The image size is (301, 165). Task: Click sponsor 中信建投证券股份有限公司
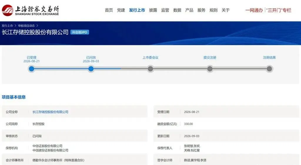(x=51, y=150)
